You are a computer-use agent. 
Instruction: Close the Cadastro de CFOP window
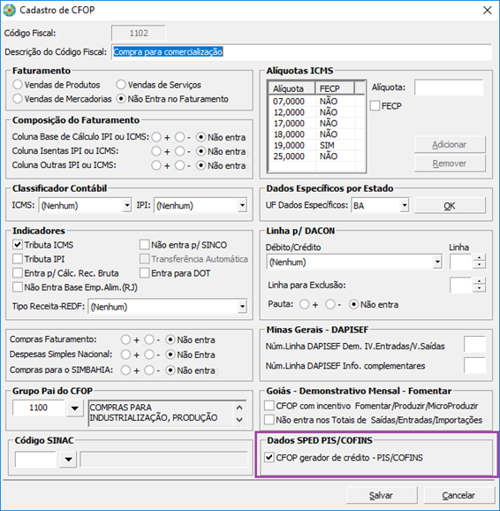click(x=487, y=11)
